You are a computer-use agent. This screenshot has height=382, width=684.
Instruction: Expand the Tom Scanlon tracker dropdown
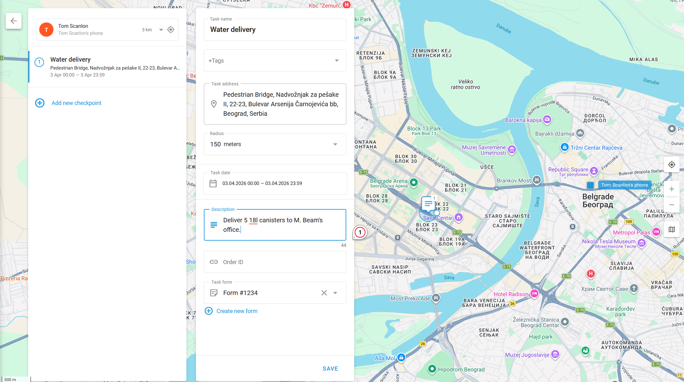161,30
